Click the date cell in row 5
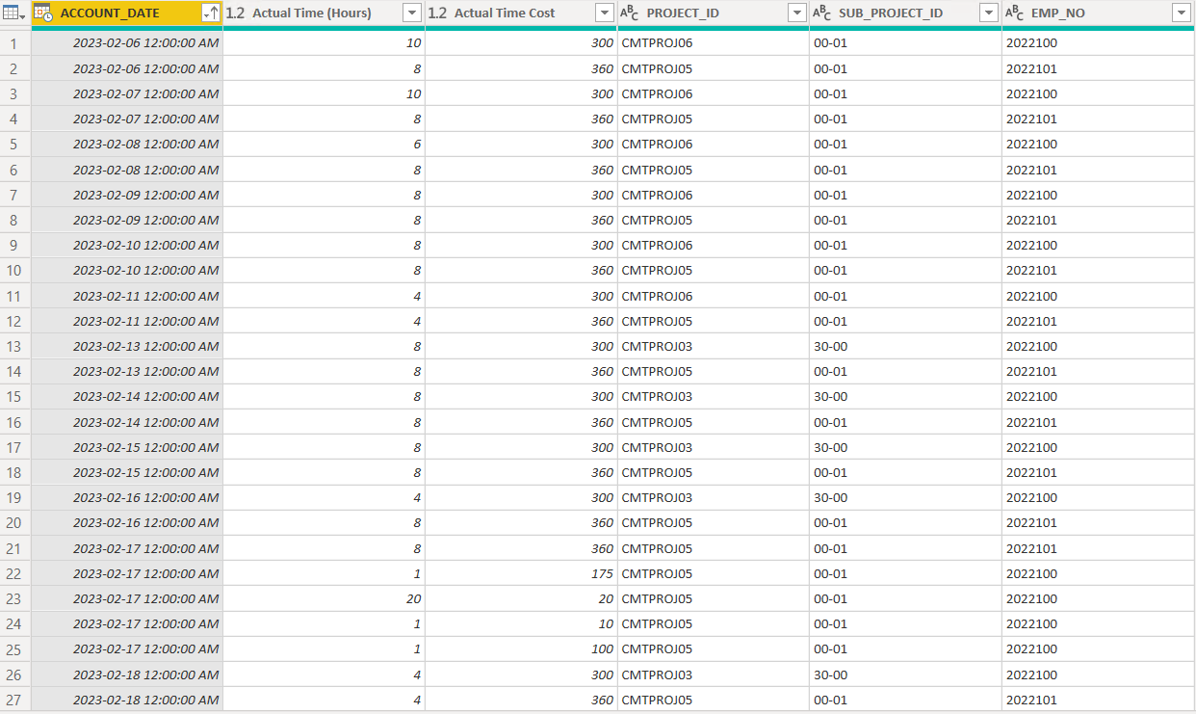This screenshot has width=1196, height=714. click(127, 145)
